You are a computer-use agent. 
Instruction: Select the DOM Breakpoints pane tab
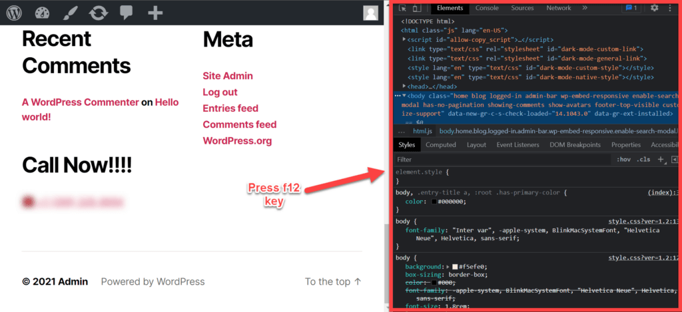click(x=575, y=145)
